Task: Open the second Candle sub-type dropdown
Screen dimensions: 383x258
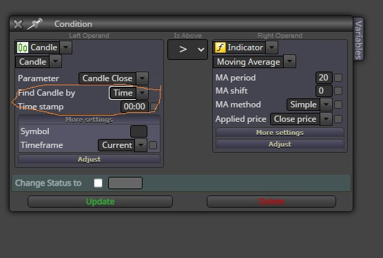Action: click(x=55, y=61)
